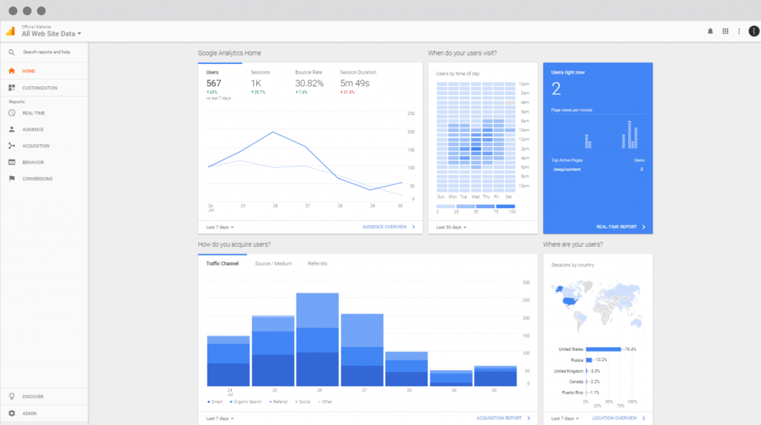Screen dimensions: 761x425
Task: Click the Home house icon
Action: click(12, 71)
